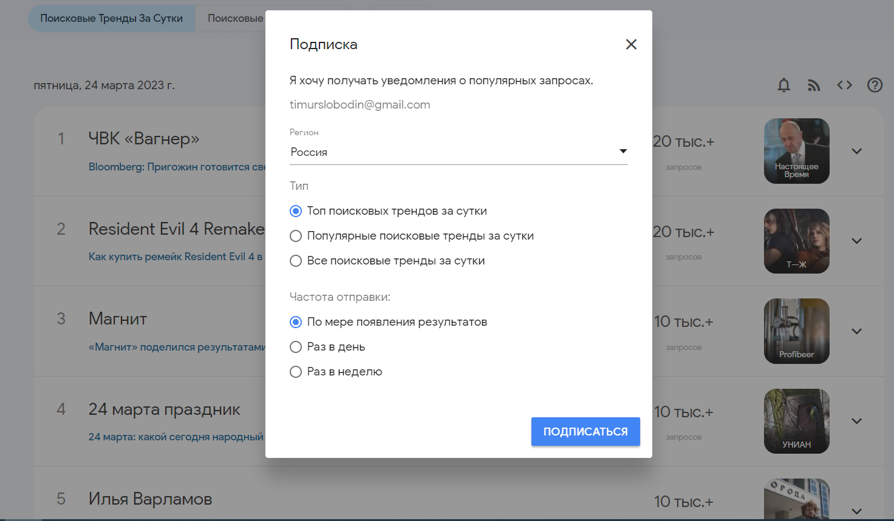Set frequency to Раз в неделю

[296, 372]
